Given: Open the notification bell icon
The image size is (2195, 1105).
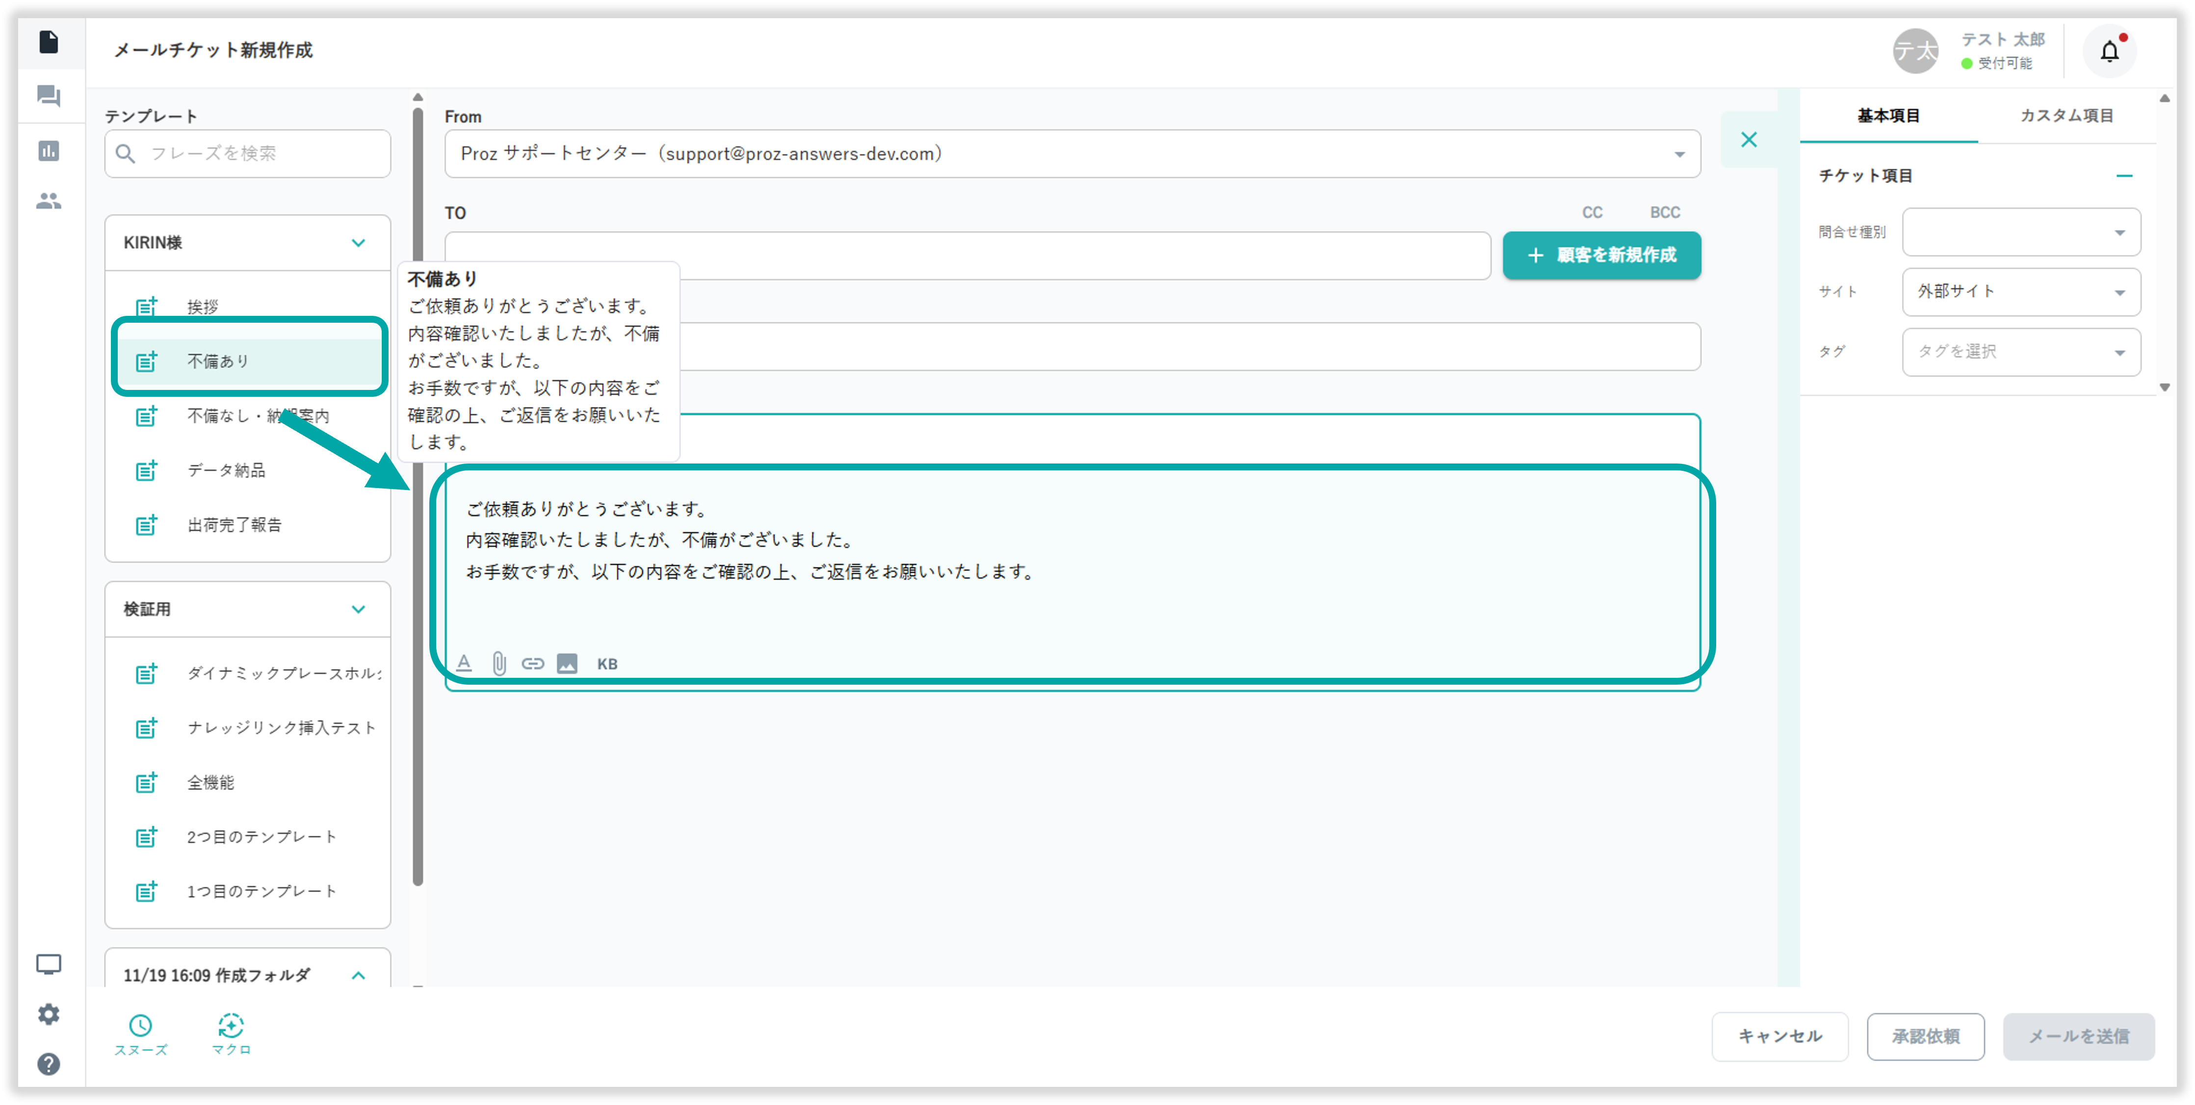Looking at the screenshot, I should tap(2109, 51).
